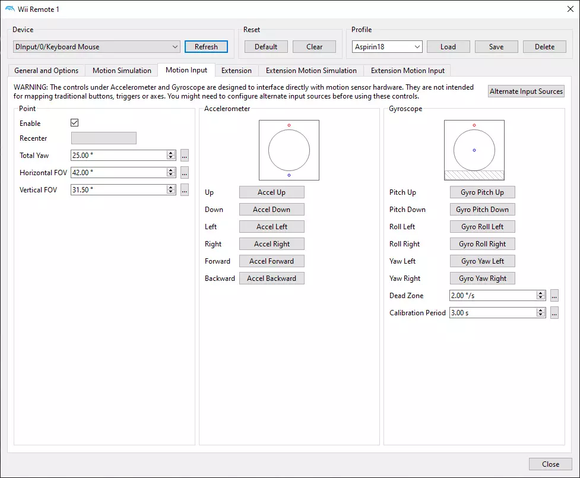The width and height of the screenshot is (580, 478).
Task: Click the Recenter mapping field
Action: 104,138
